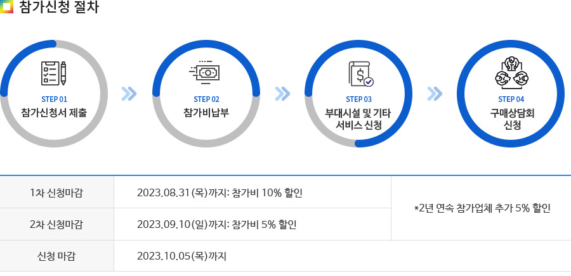Click the 1차 신청마감 row header
This screenshot has height=276, width=571.
[x=57, y=192]
